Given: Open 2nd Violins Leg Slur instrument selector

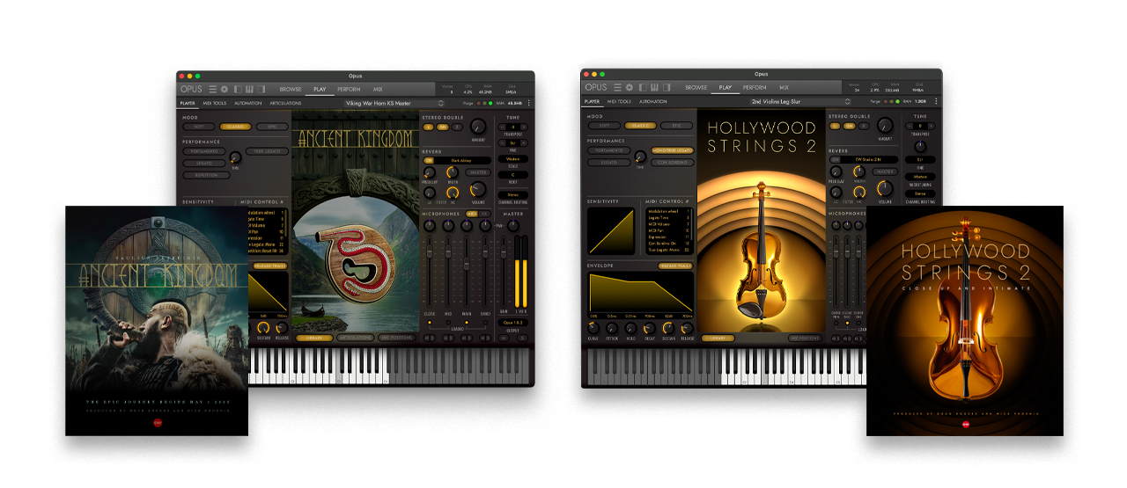Looking at the screenshot, I should 800,101.
